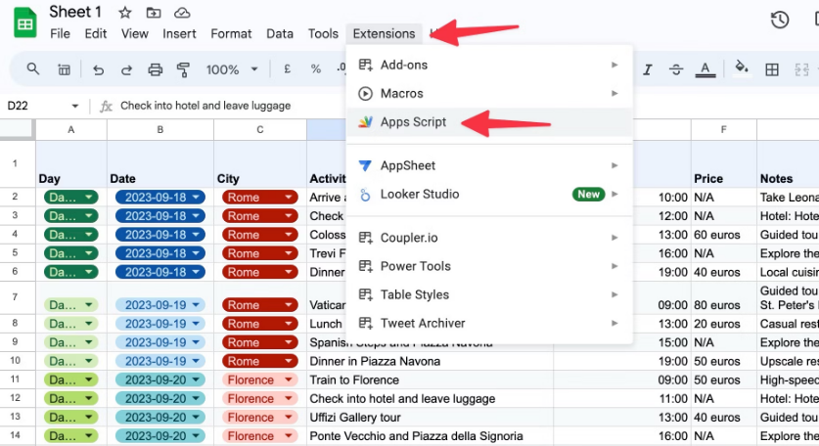Open the Day dropdown chip in row 5
This screenshot has width=819, height=446.
click(x=71, y=253)
